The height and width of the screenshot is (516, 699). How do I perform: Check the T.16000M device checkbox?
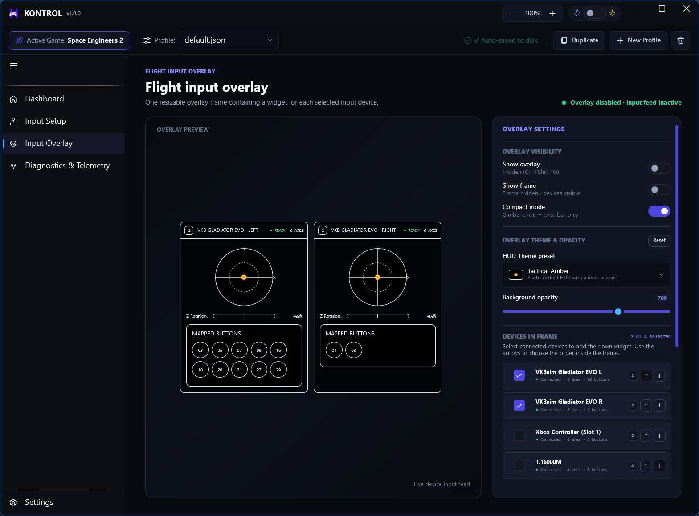(x=519, y=466)
